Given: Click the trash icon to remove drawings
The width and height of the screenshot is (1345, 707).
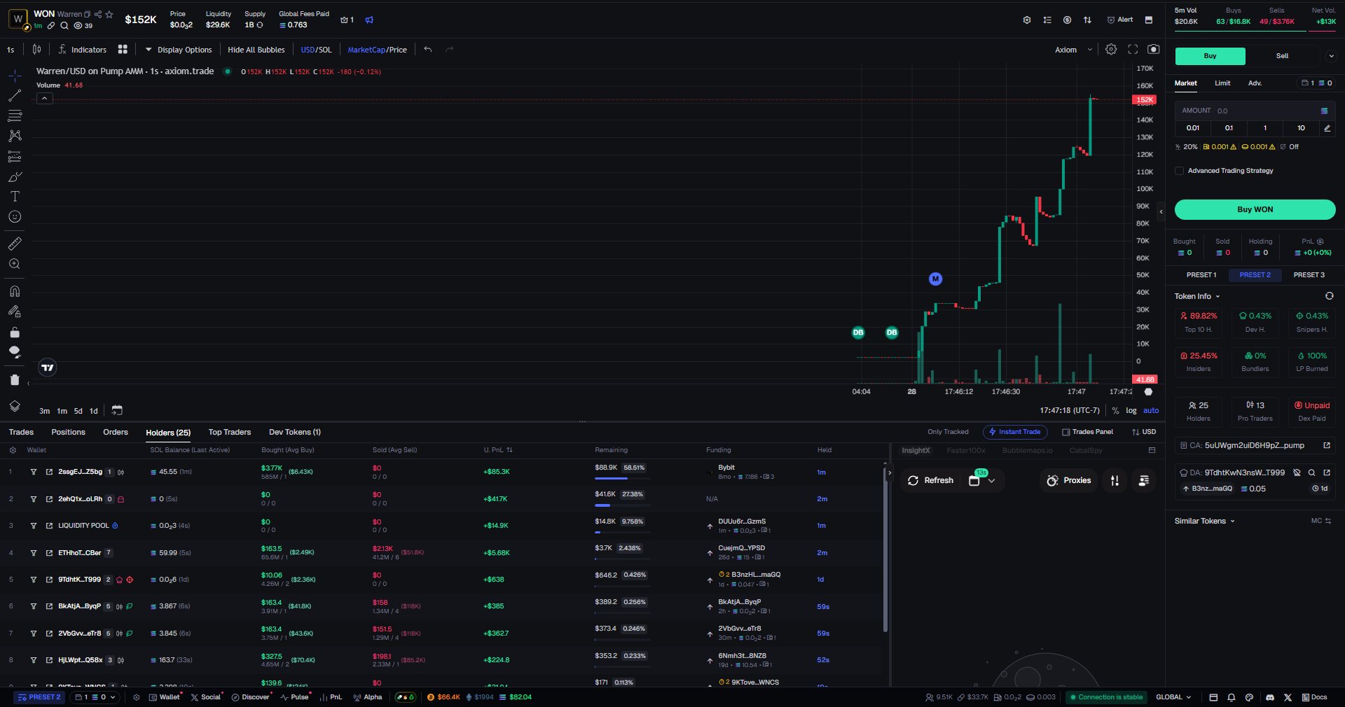Looking at the screenshot, I should coord(15,380).
